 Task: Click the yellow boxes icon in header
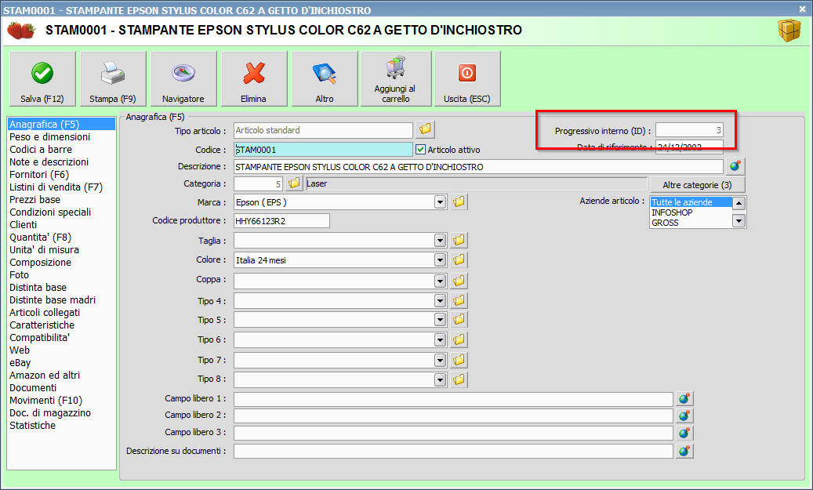[x=789, y=31]
